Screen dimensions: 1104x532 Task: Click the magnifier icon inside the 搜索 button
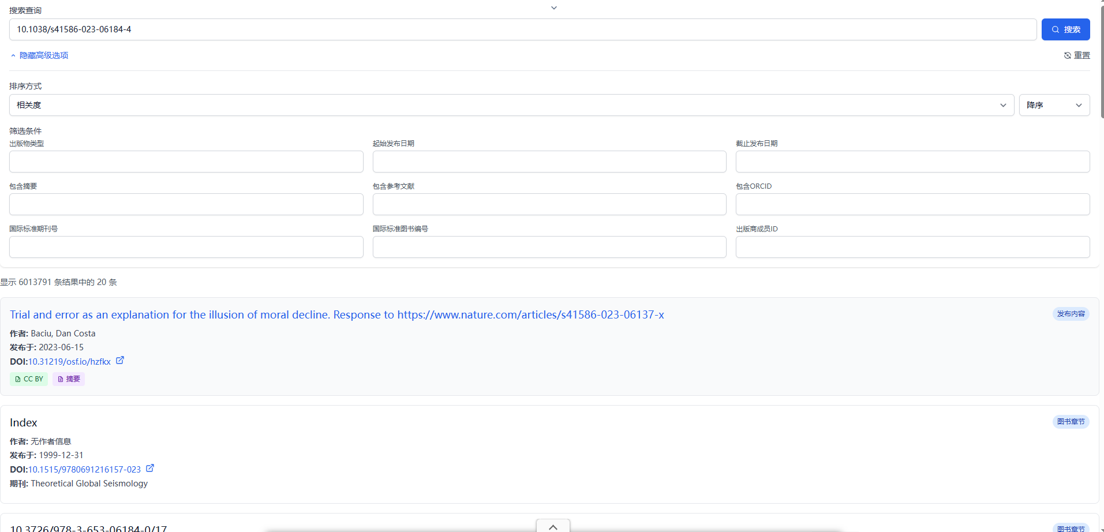click(1055, 29)
